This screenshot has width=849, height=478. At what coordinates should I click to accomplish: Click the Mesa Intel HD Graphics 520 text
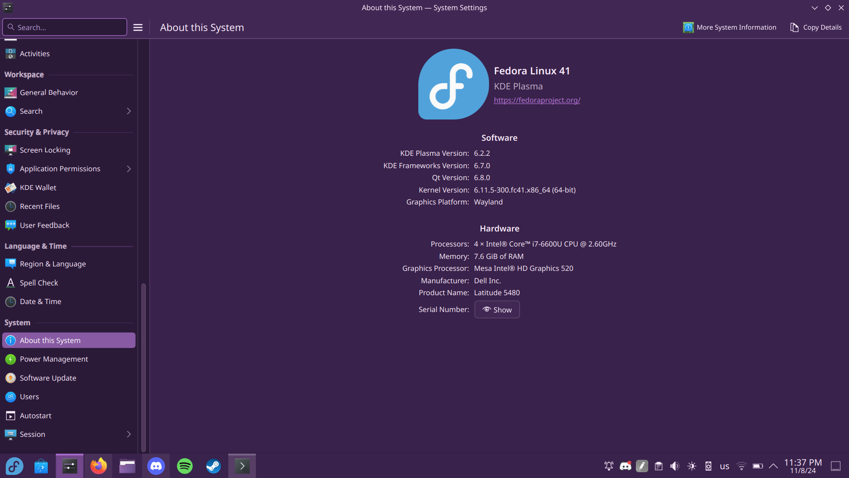point(524,268)
